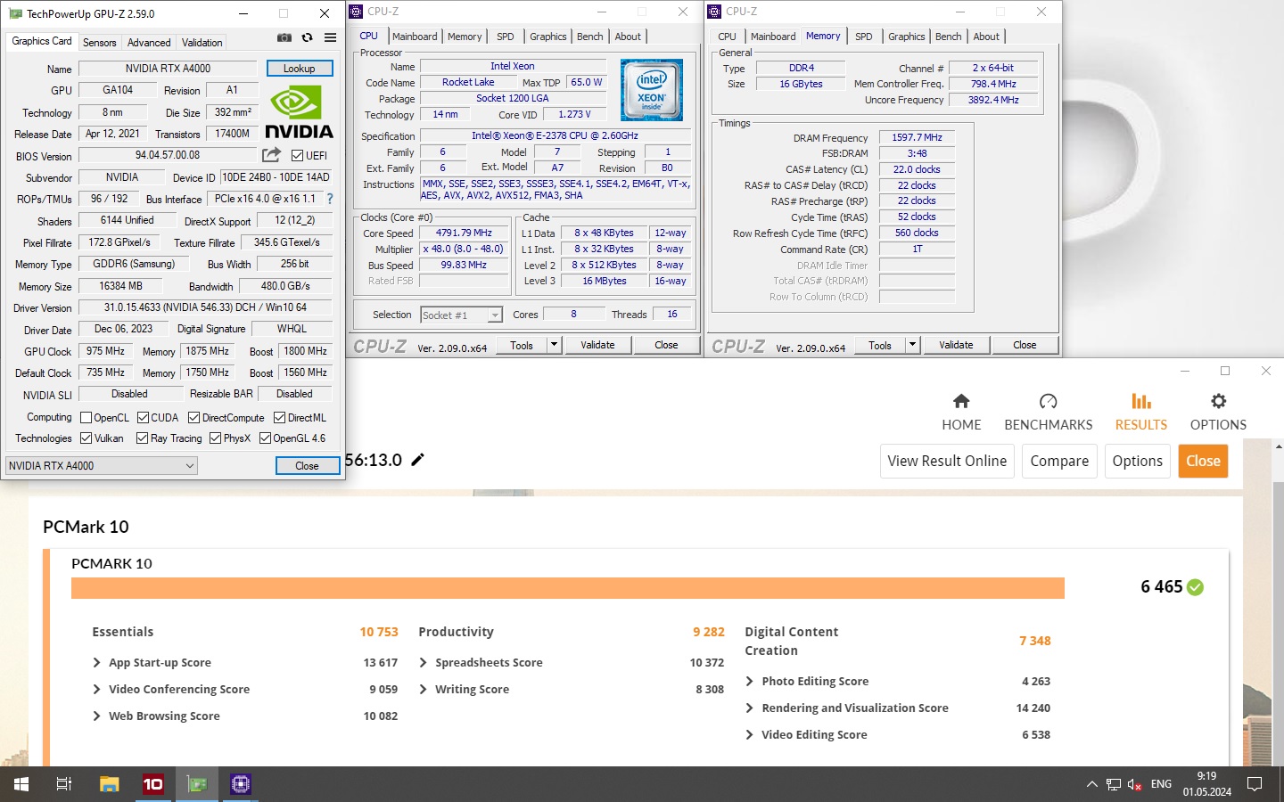This screenshot has width=1284, height=802.
Task: Toggle the Ray Tracing checkbox
Action: point(142,438)
